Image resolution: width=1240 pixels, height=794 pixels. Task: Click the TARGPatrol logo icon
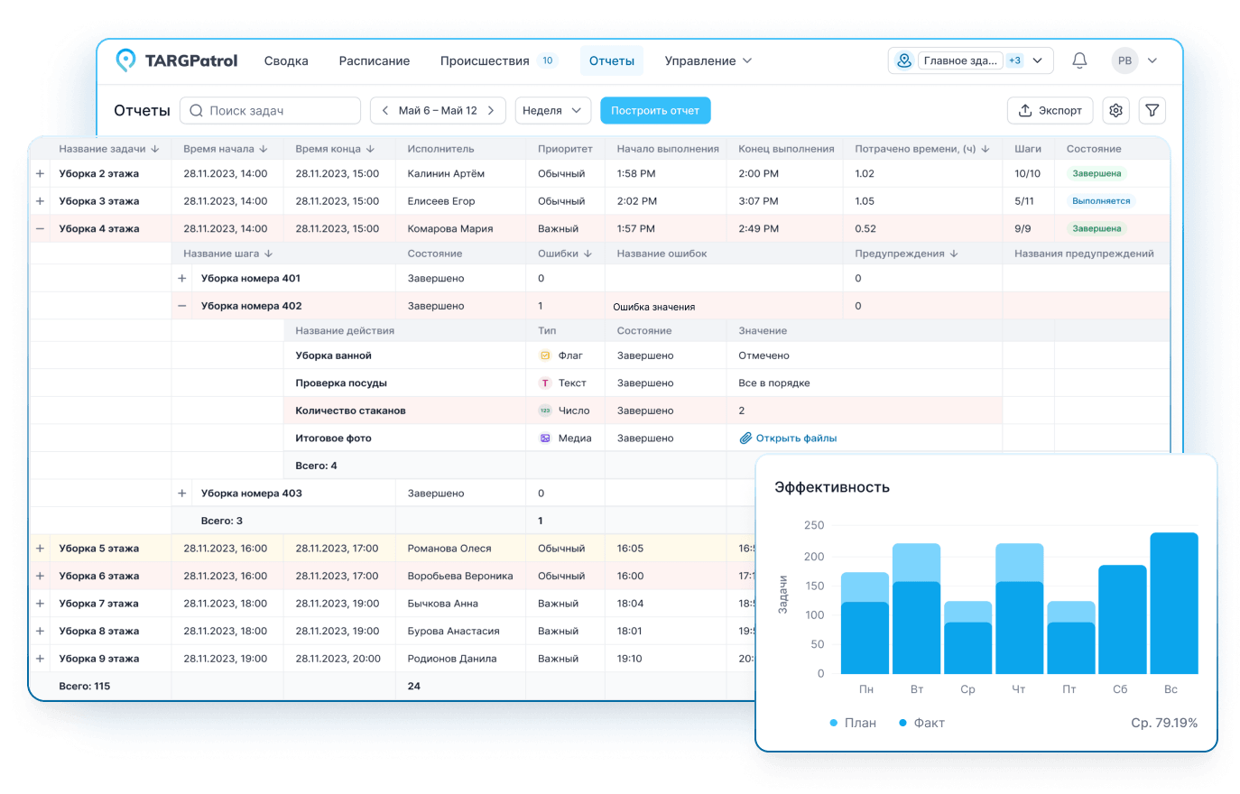pos(126,60)
